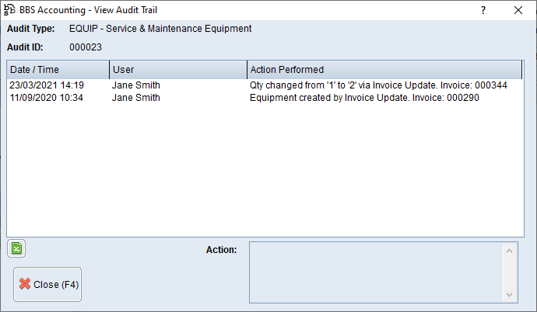Click the Audit ID value 000023
Screen dimensions: 537x312
point(86,47)
